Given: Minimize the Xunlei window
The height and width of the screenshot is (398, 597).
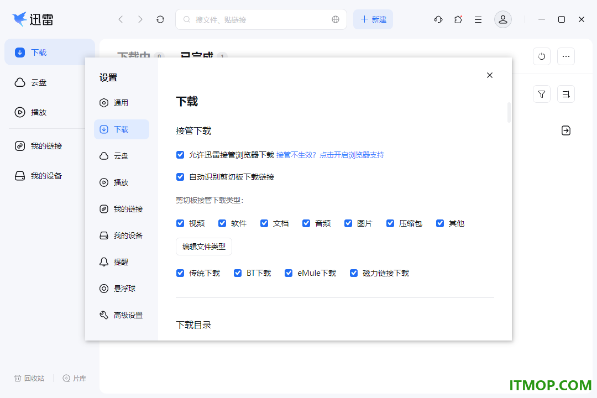Looking at the screenshot, I should [541, 19].
